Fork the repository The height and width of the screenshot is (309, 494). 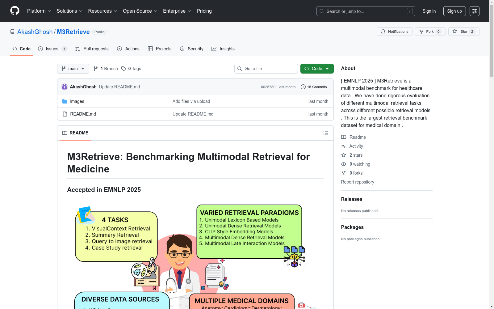click(x=430, y=32)
